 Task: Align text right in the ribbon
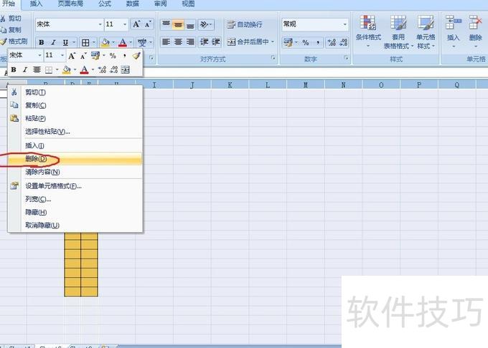click(190, 42)
